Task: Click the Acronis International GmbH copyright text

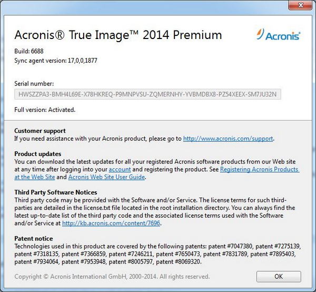Action: [112, 276]
